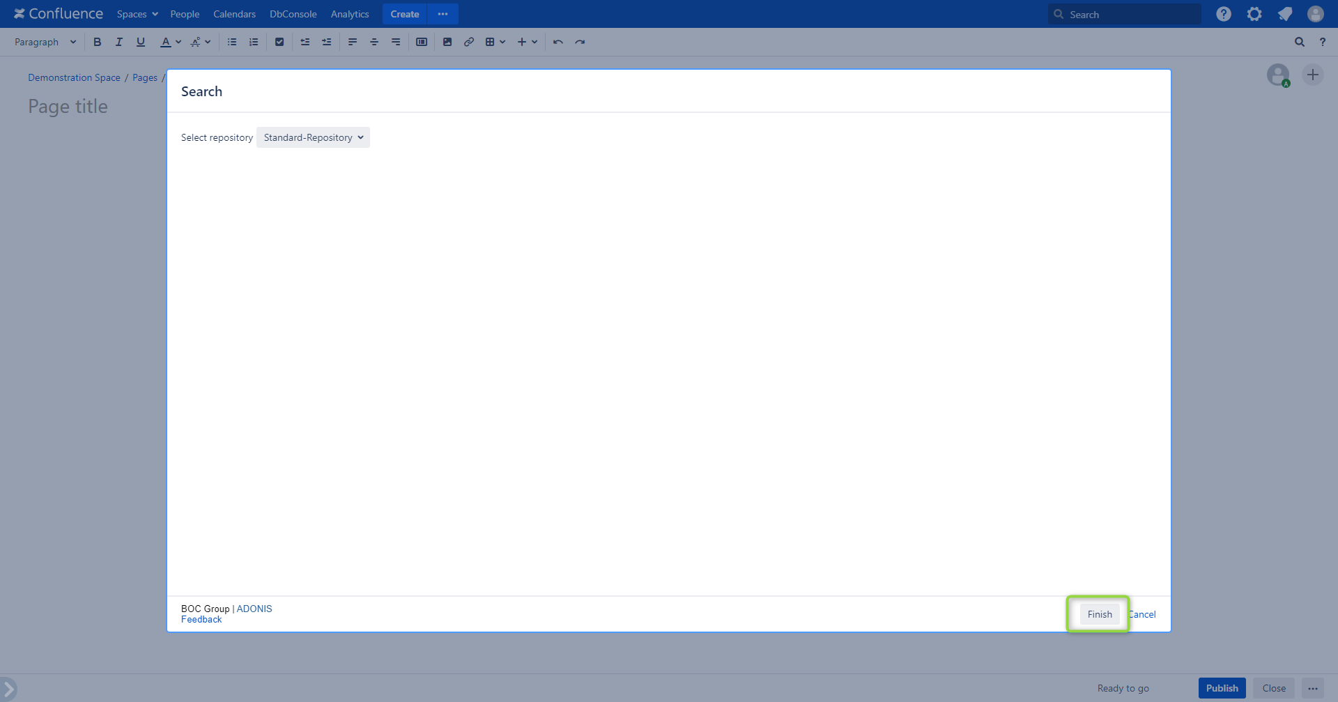
Task: Expand the Paragraph style dropdown
Action: [45, 42]
